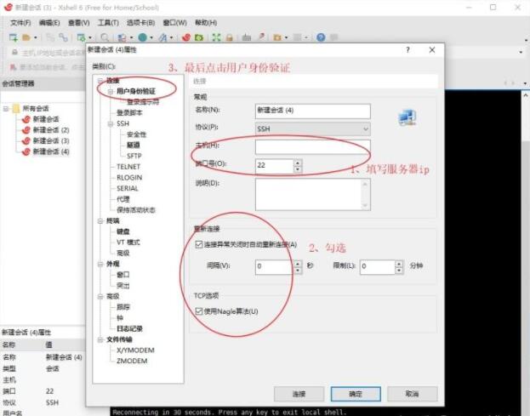The height and width of the screenshot is (416, 530).
Task: Click the New session toolbar icon
Action: click(13, 37)
